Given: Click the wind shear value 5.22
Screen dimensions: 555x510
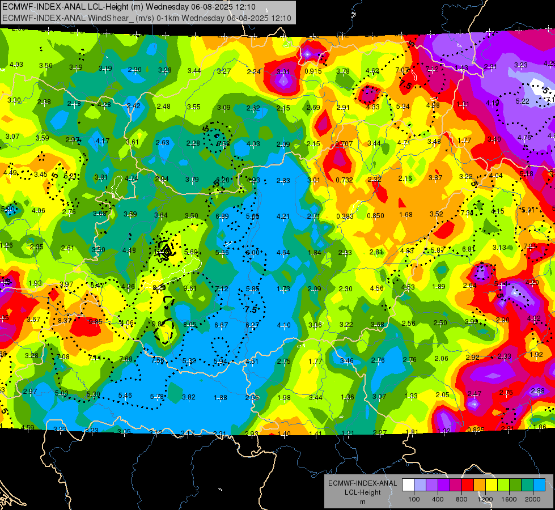Looking at the screenshot, I should click(x=523, y=101).
